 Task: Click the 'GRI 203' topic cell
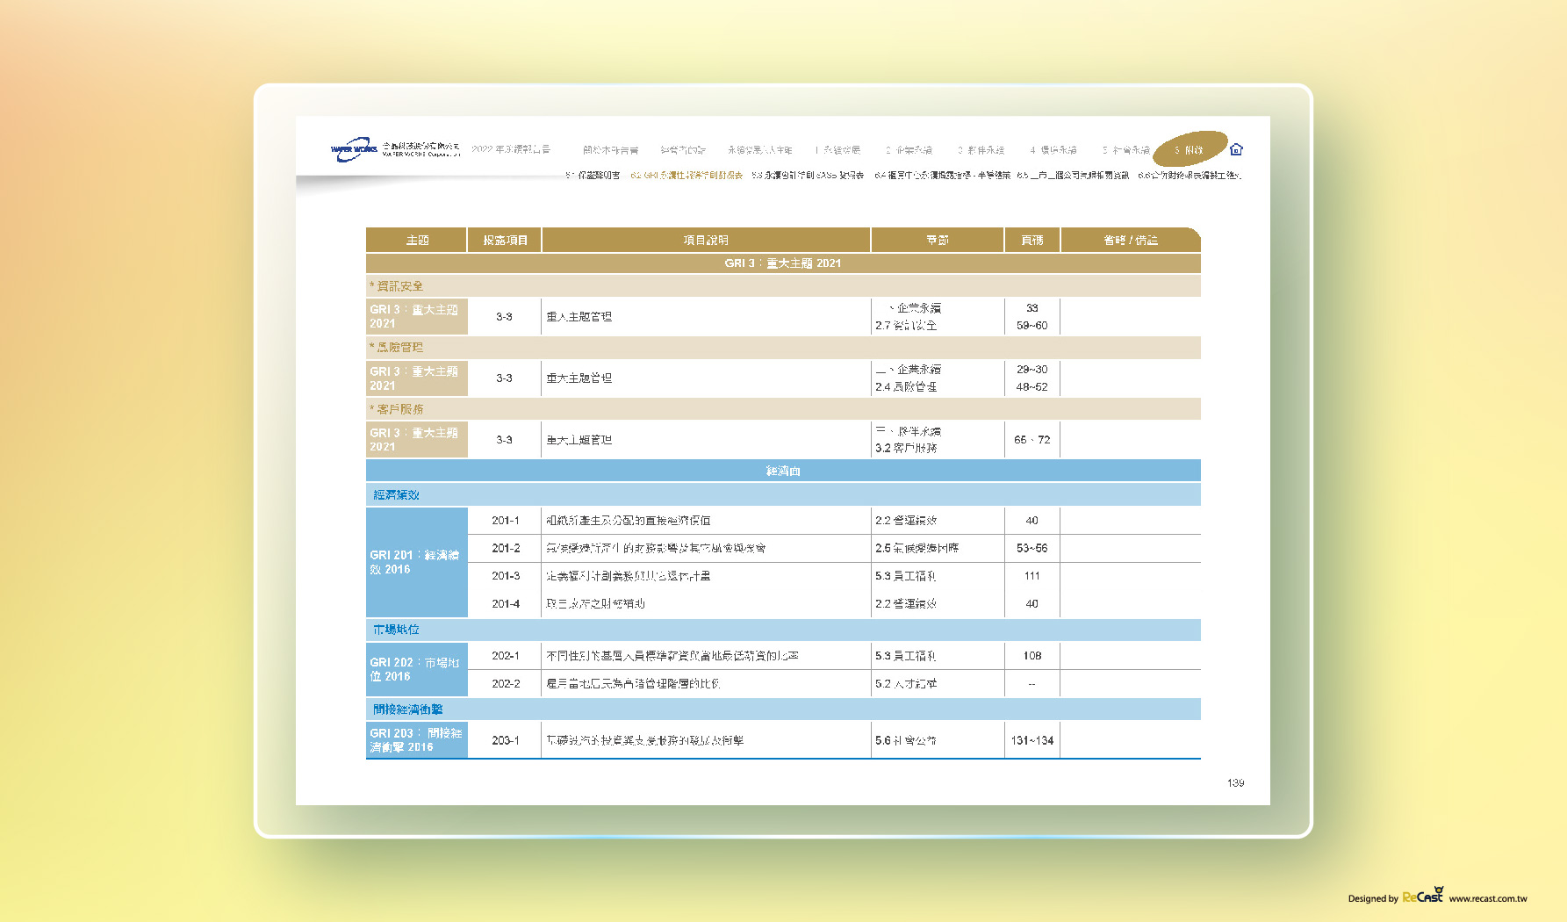(x=417, y=740)
